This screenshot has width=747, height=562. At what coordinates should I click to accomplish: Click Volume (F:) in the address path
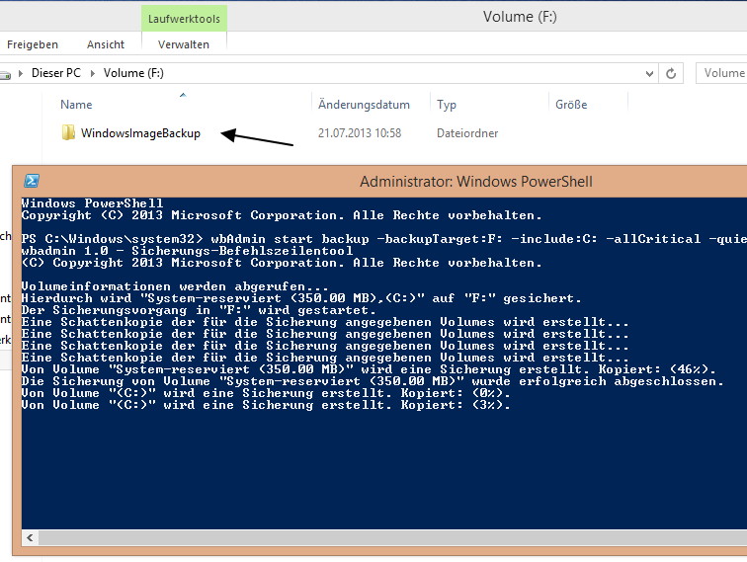click(133, 73)
